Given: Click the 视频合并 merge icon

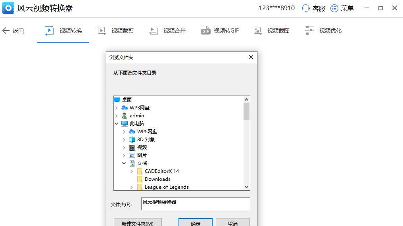Looking at the screenshot, I should 153,30.
